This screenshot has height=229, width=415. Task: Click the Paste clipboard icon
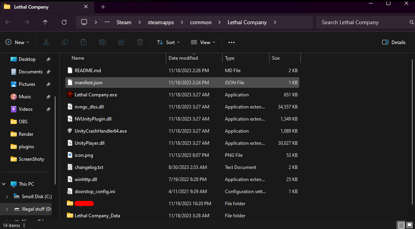pos(84,42)
